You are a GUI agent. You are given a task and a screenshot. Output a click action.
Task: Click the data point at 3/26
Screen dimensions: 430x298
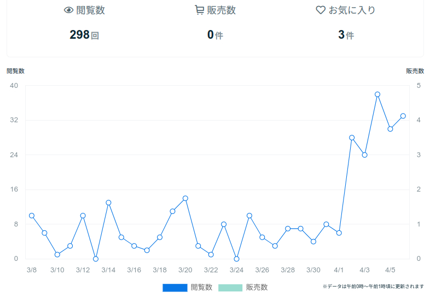pyautogui.click(x=262, y=237)
